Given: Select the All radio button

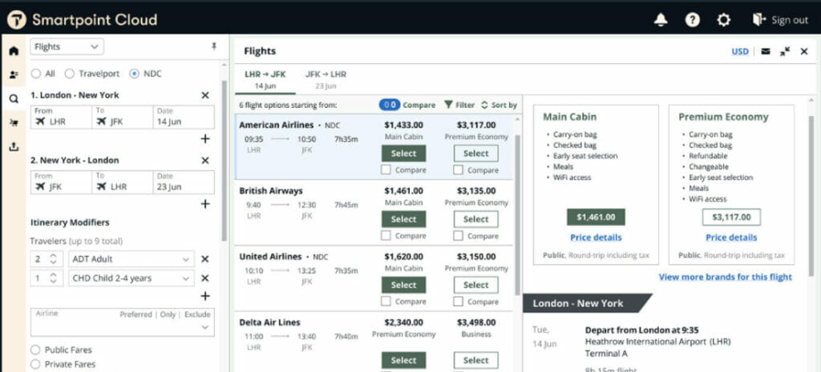Looking at the screenshot, I should click(35, 74).
